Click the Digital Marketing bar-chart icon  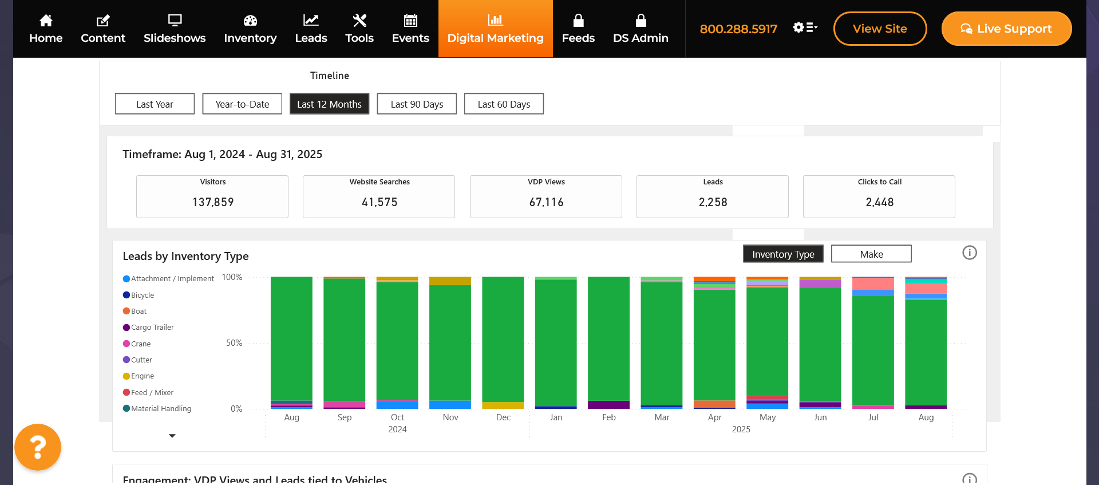point(496,20)
